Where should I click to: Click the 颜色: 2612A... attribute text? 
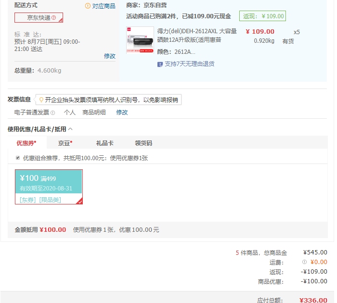point(176,52)
